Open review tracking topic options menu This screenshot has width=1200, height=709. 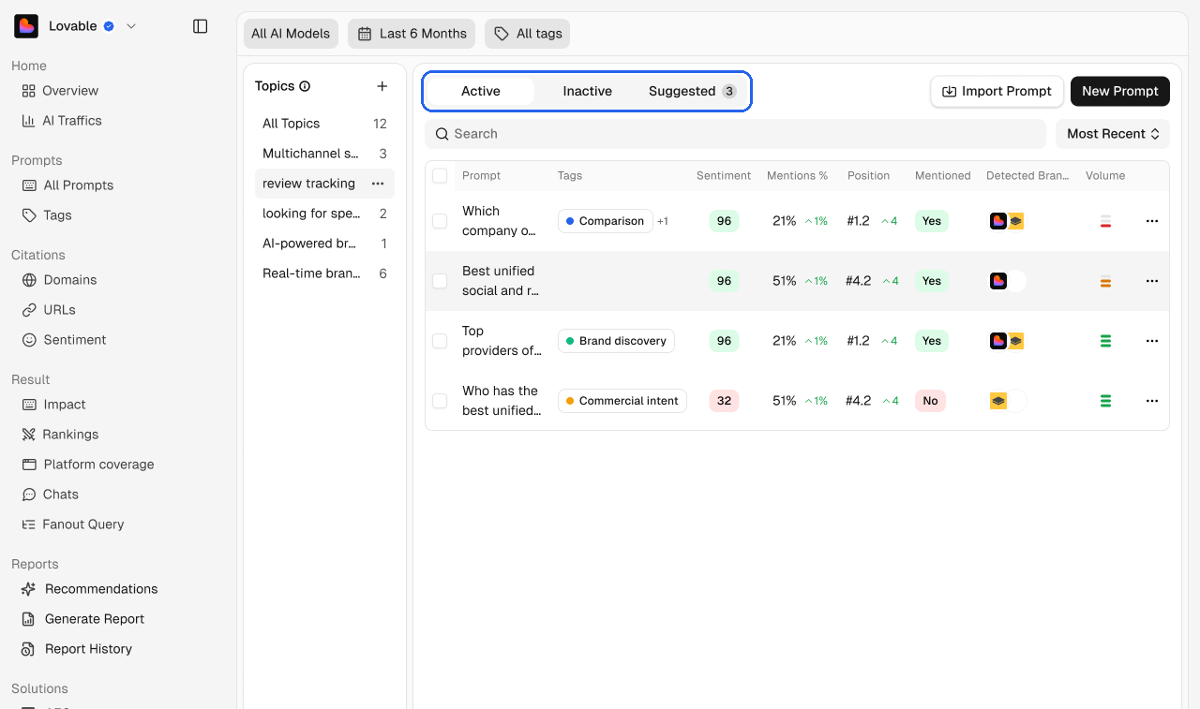tap(378, 184)
